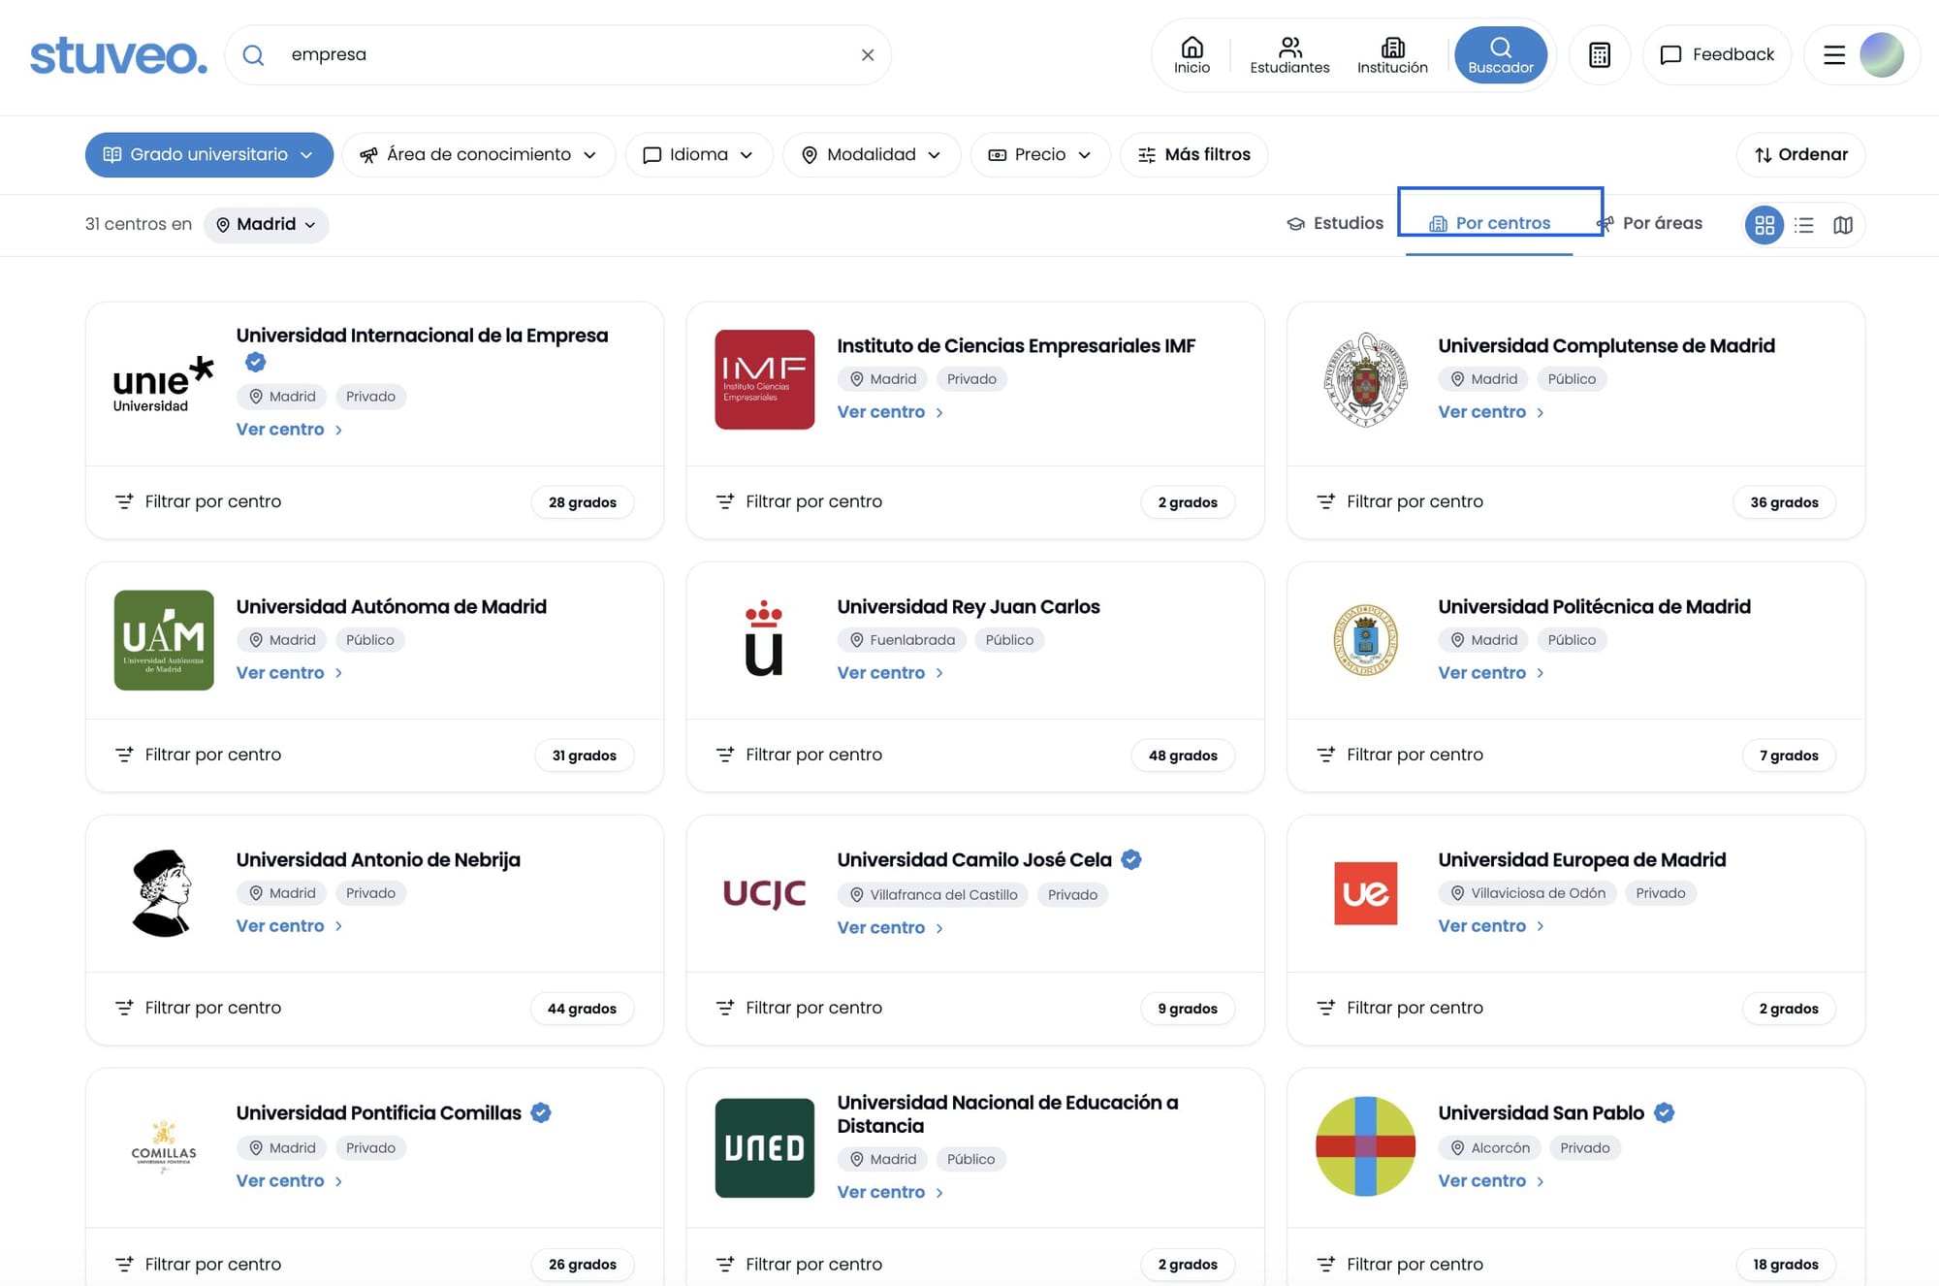Open the hamburger menu icon

click(x=1833, y=55)
